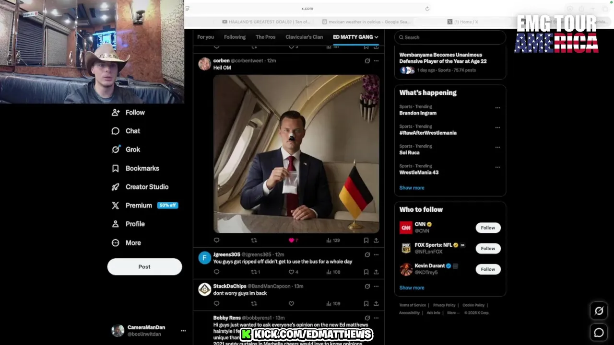
Task: Open the floating Grok button
Action: (x=599, y=311)
